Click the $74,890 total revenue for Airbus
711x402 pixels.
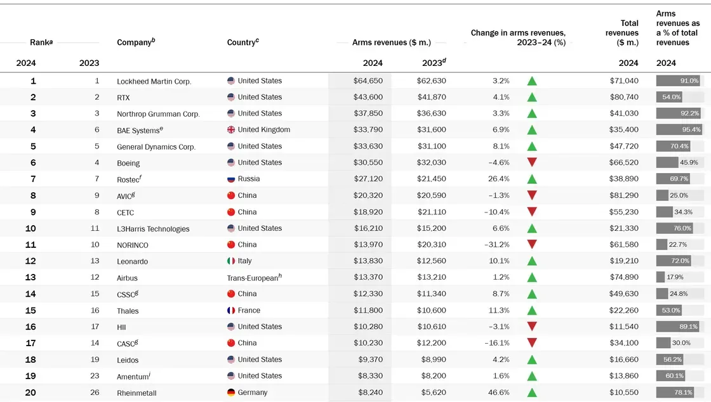click(x=624, y=277)
